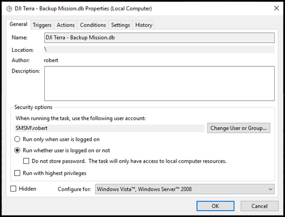Screen dimensions: 285x217
Task: Open the Configure for dropdown
Action: [x=185, y=189]
